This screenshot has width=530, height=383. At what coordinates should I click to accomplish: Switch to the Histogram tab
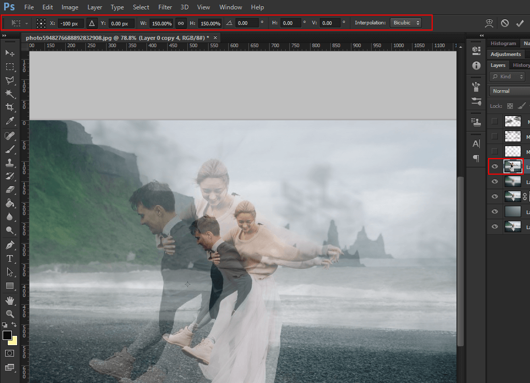(x=503, y=44)
